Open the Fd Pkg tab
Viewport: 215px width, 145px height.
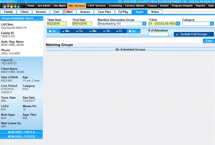pos(123,12)
